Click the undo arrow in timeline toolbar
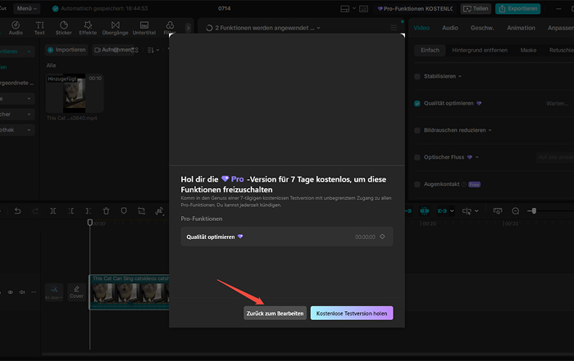Screen dimensions: 574x361 coord(17,211)
